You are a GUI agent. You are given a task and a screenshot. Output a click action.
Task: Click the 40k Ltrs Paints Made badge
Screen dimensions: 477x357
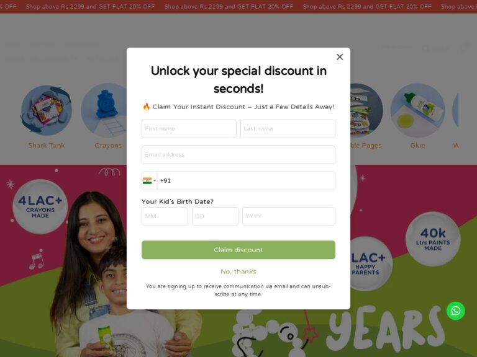pos(433,239)
